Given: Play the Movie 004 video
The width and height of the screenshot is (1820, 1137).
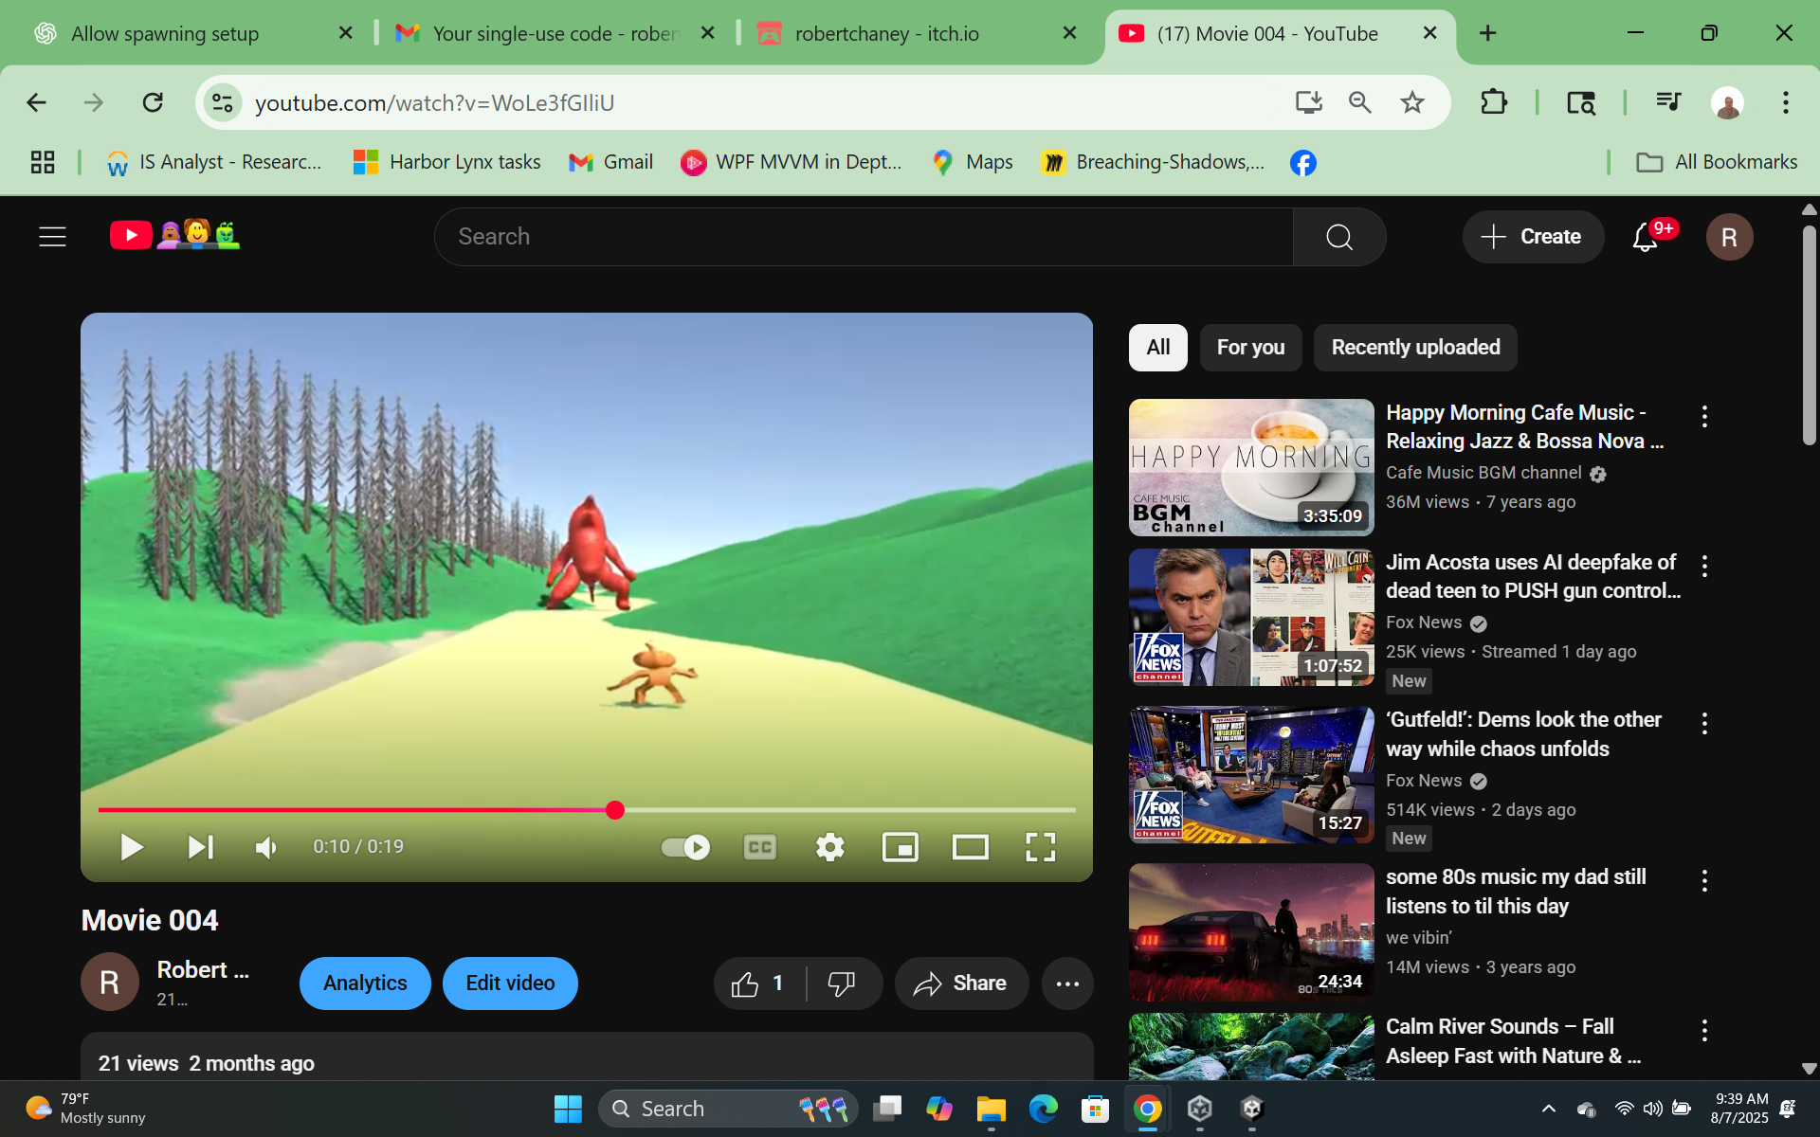Looking at the screenshot, I should (132, 846).
